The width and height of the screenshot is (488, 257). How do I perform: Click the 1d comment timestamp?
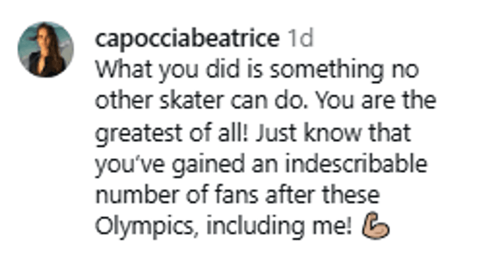click(300, 40)
